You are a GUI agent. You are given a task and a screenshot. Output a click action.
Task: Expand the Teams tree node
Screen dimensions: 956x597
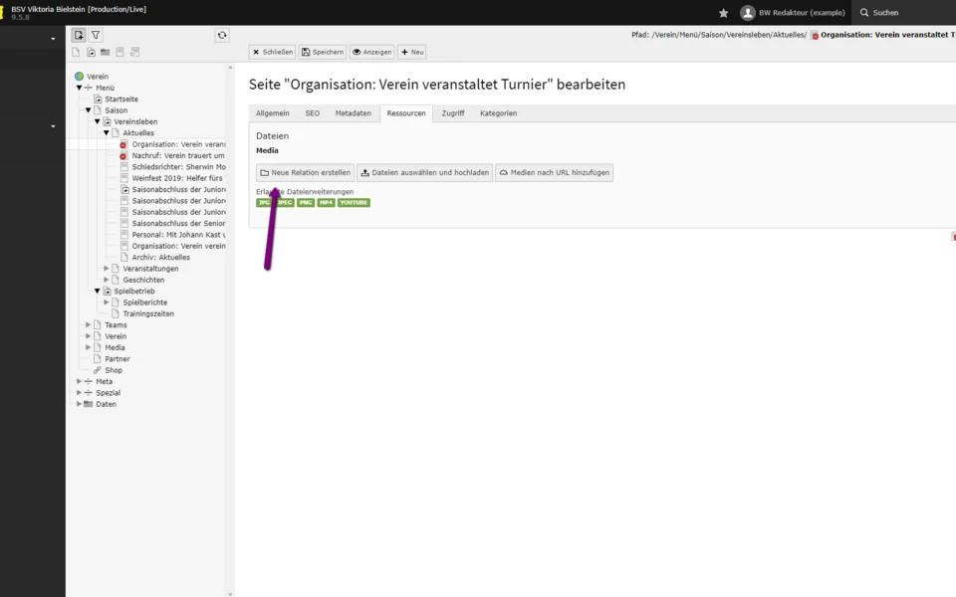(89, 325)
